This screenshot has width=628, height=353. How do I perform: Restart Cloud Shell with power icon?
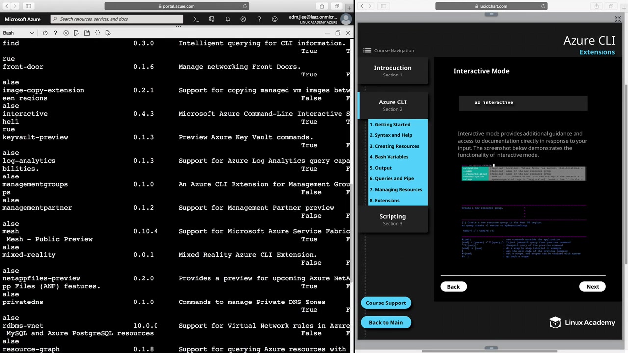(x=45, y=33)
